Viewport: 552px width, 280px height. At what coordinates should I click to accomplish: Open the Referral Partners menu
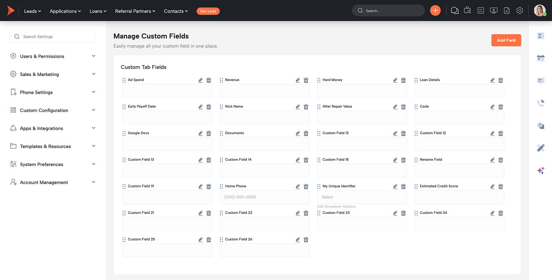(x=135, y=11)
